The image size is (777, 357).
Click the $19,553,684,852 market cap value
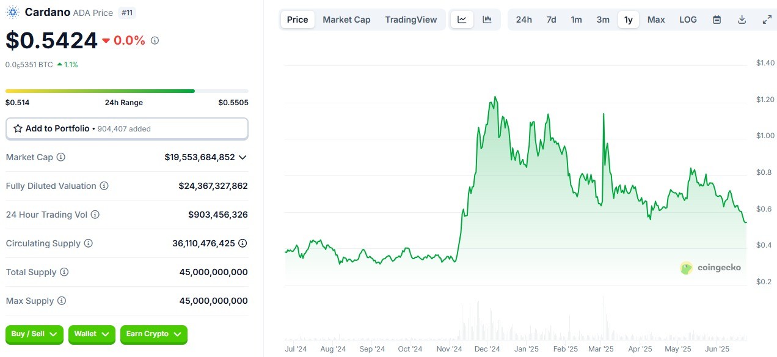click(x=200, y=157)
